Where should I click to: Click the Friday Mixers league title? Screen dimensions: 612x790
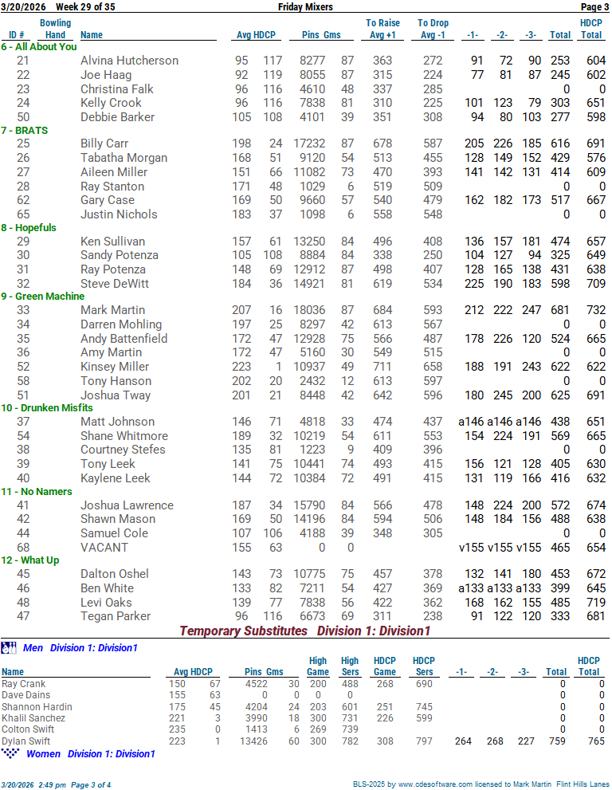(x=305, y=7)
